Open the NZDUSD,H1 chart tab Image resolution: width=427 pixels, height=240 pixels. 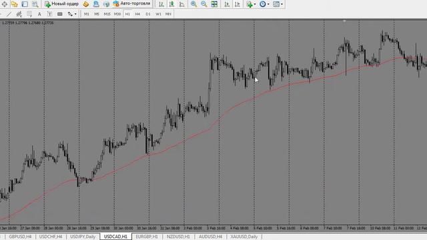coord(178,237)
